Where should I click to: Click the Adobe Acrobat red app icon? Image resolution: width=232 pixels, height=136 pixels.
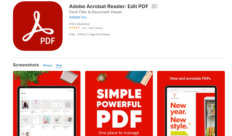(x=38, y=26)
